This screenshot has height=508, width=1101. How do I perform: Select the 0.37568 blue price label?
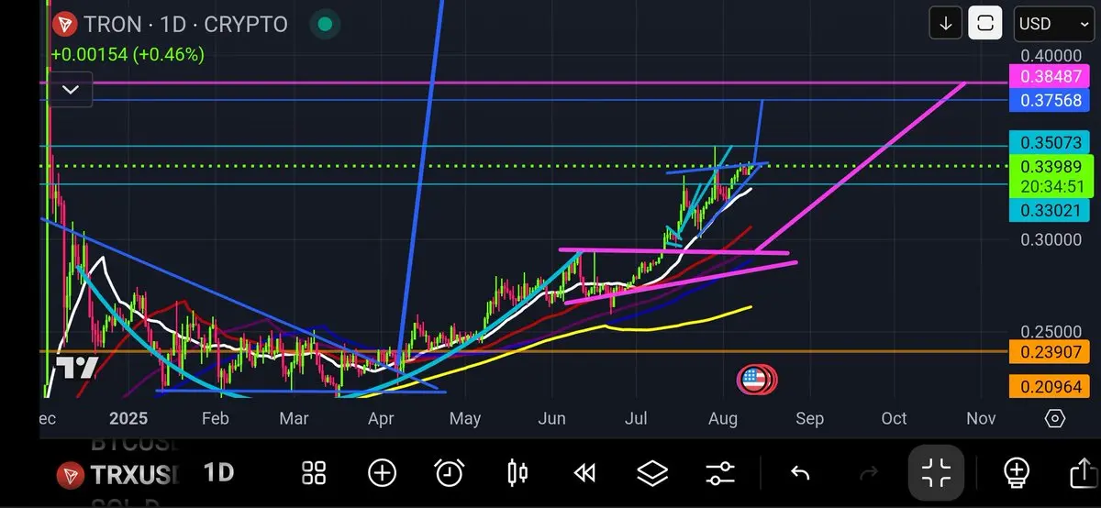[1049, 101]
